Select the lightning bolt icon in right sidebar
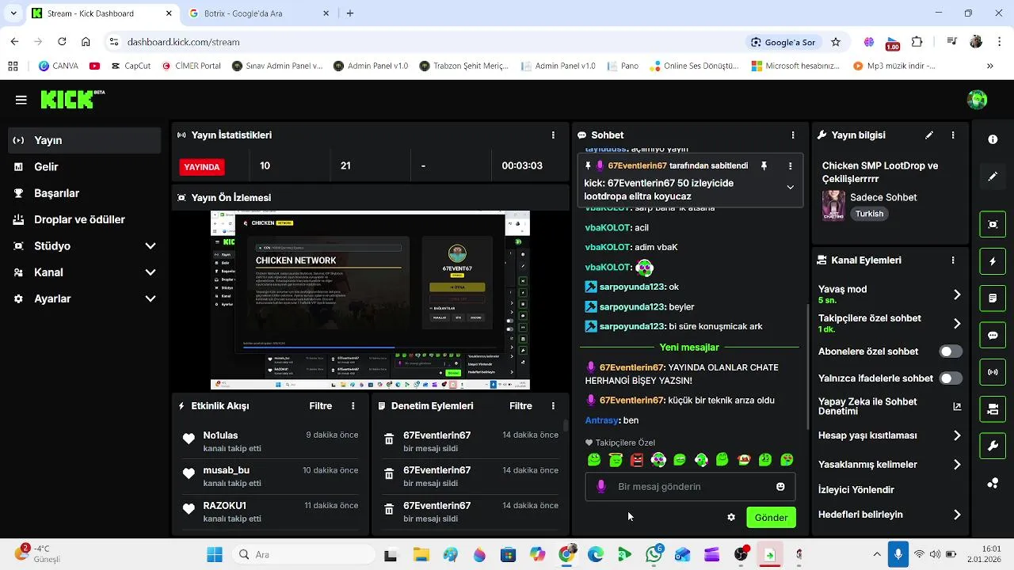 pos(993,261)
